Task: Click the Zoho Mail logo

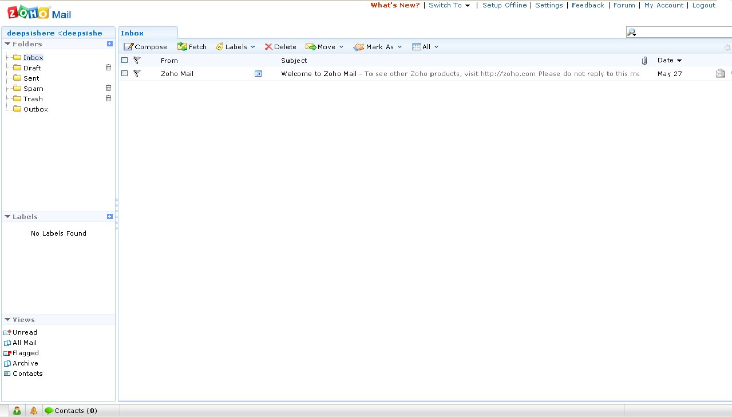Action: pos(39,13)
